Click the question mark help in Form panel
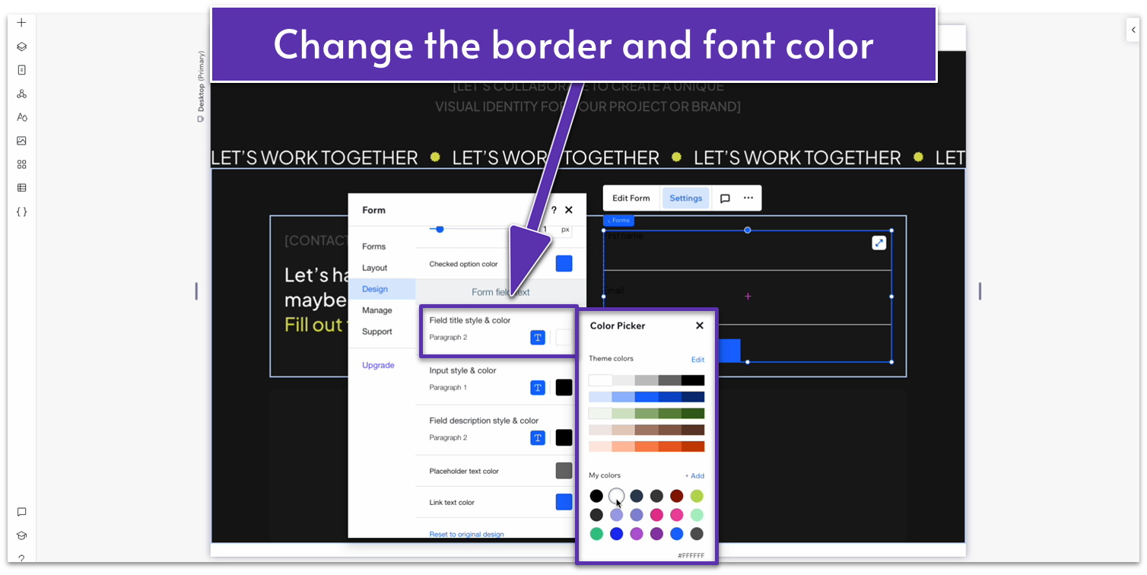Viewport: 1147px width, 575px height. tap(554, 210)
